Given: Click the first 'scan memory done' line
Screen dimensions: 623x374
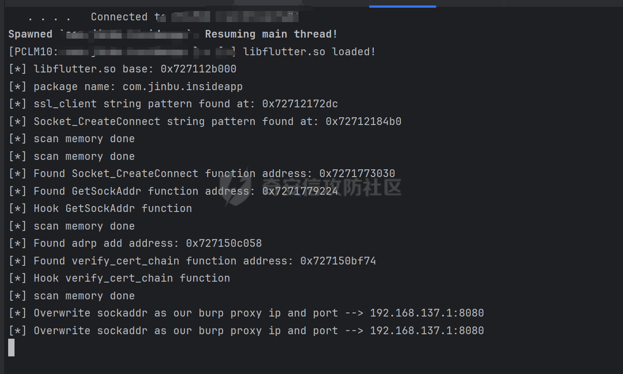Looking at the screenshot, I should click(71, 139).
